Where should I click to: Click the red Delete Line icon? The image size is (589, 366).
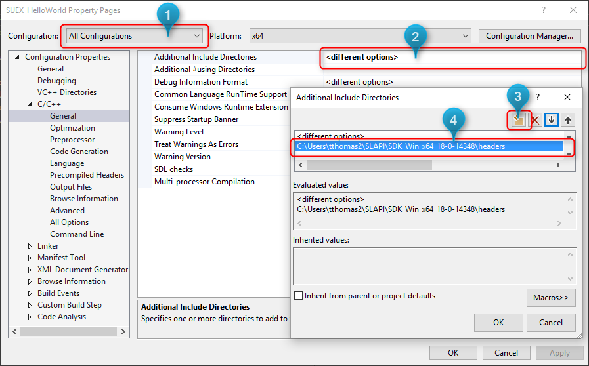click(x=535, y=120)
